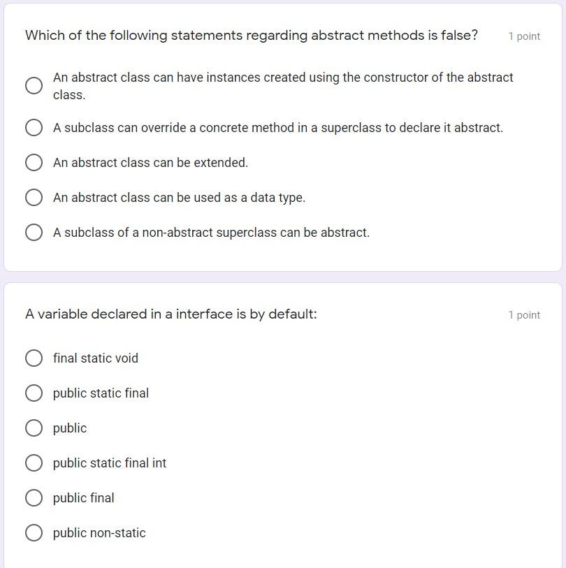Image resolution: width=566 pixels, height=568 pixels.
Task: Click the answer text 'final static void'
Action: 96,358
